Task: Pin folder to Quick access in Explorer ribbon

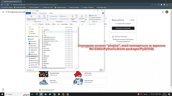Action: 31,18
